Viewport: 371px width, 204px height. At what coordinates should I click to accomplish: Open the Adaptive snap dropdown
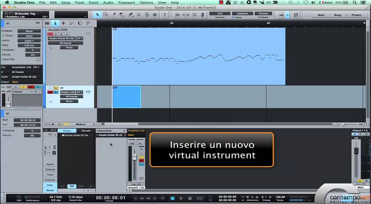pos(242,13)
